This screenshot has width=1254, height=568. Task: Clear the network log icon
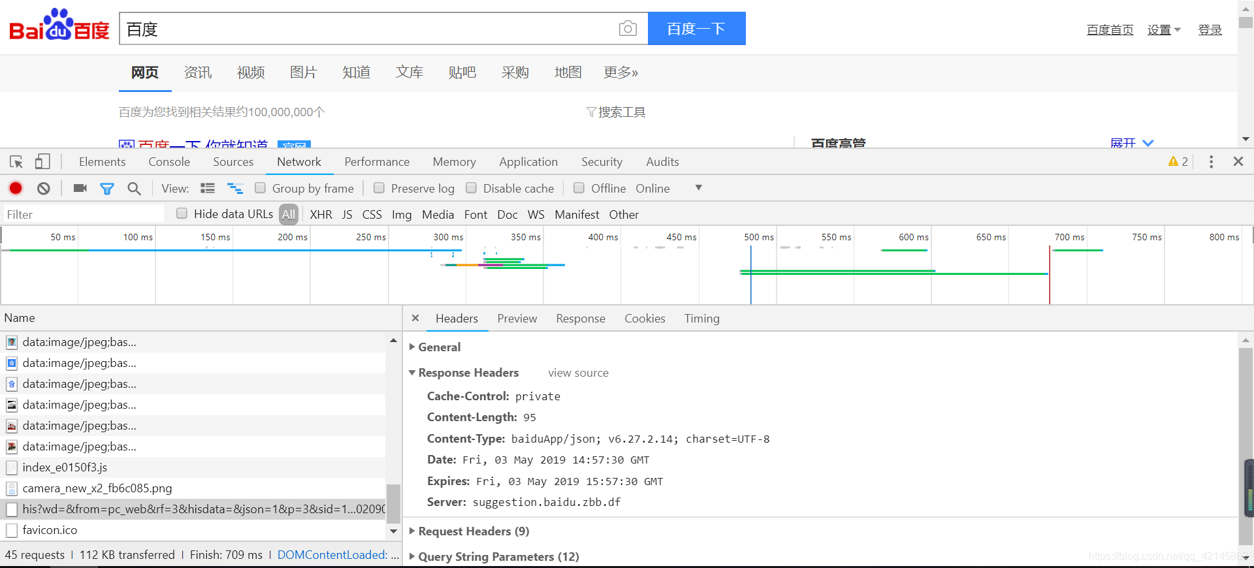44,189
